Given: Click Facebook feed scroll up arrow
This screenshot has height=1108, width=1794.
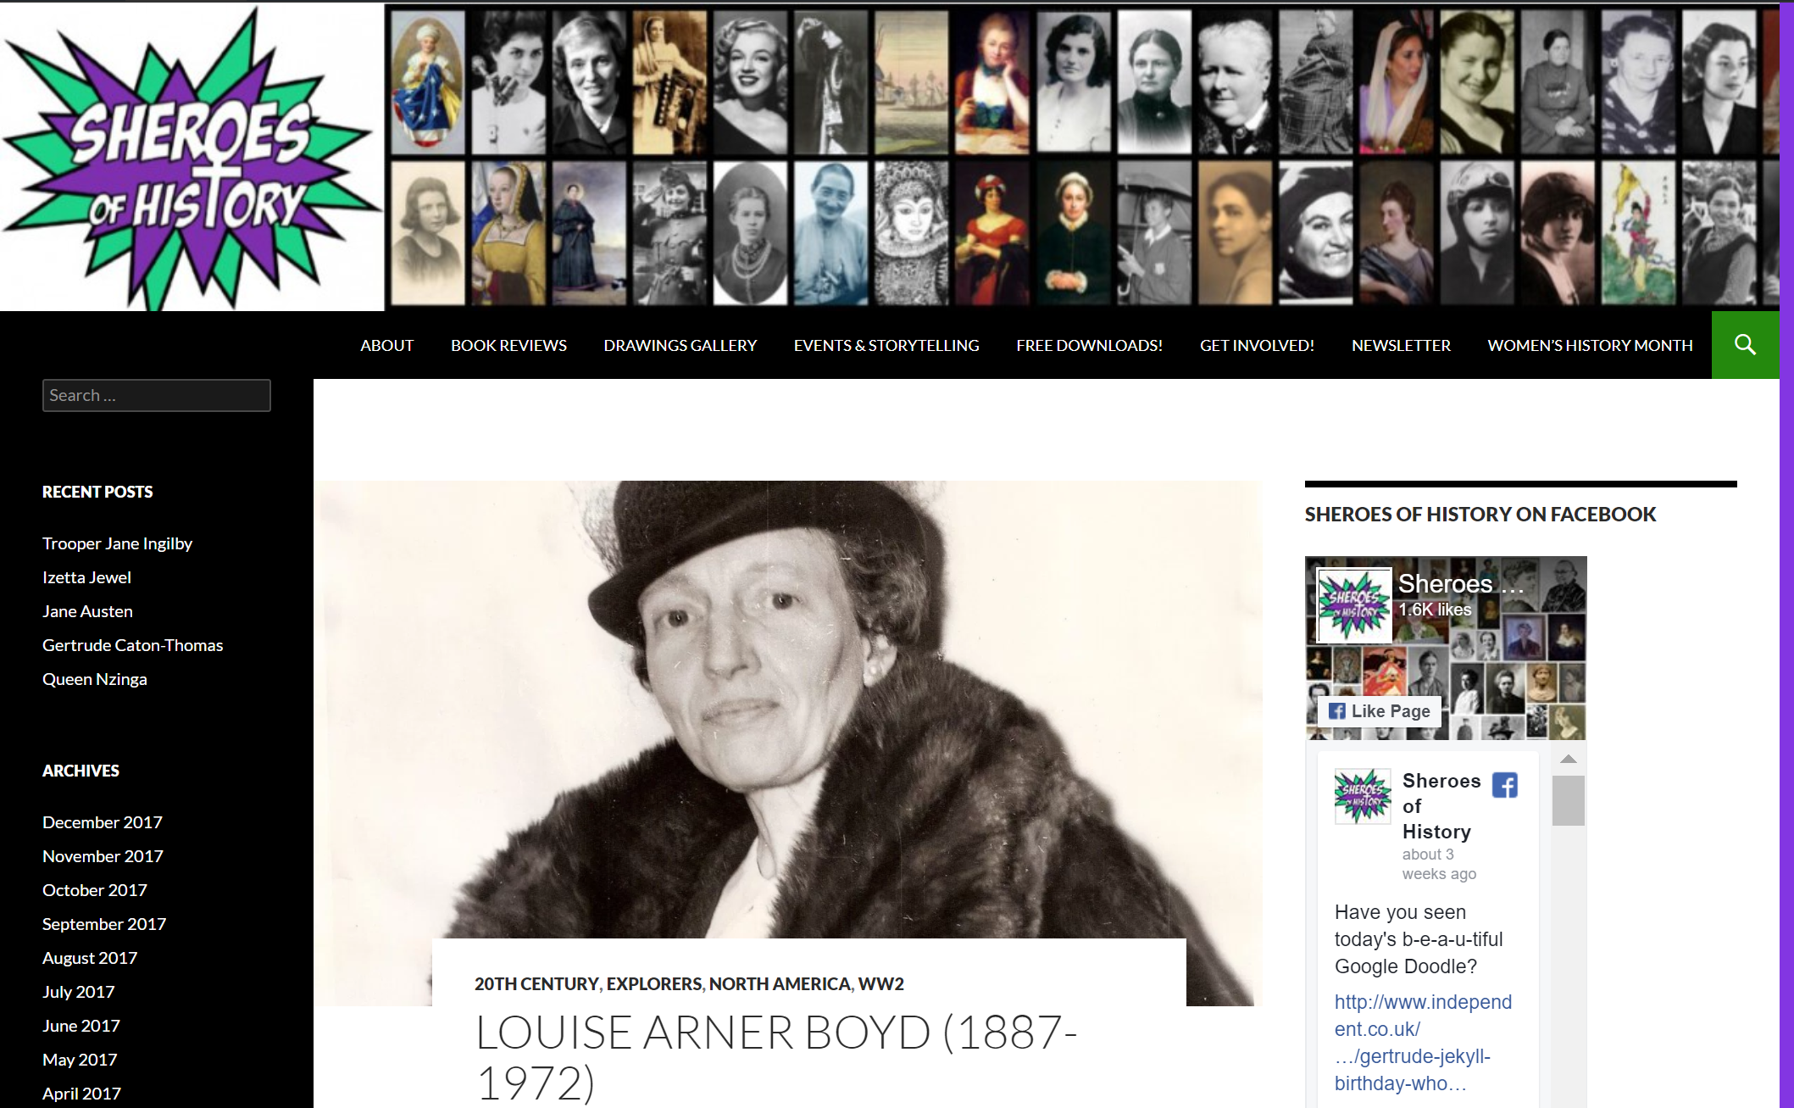Looking at the screenshot, I should 1569,759.
